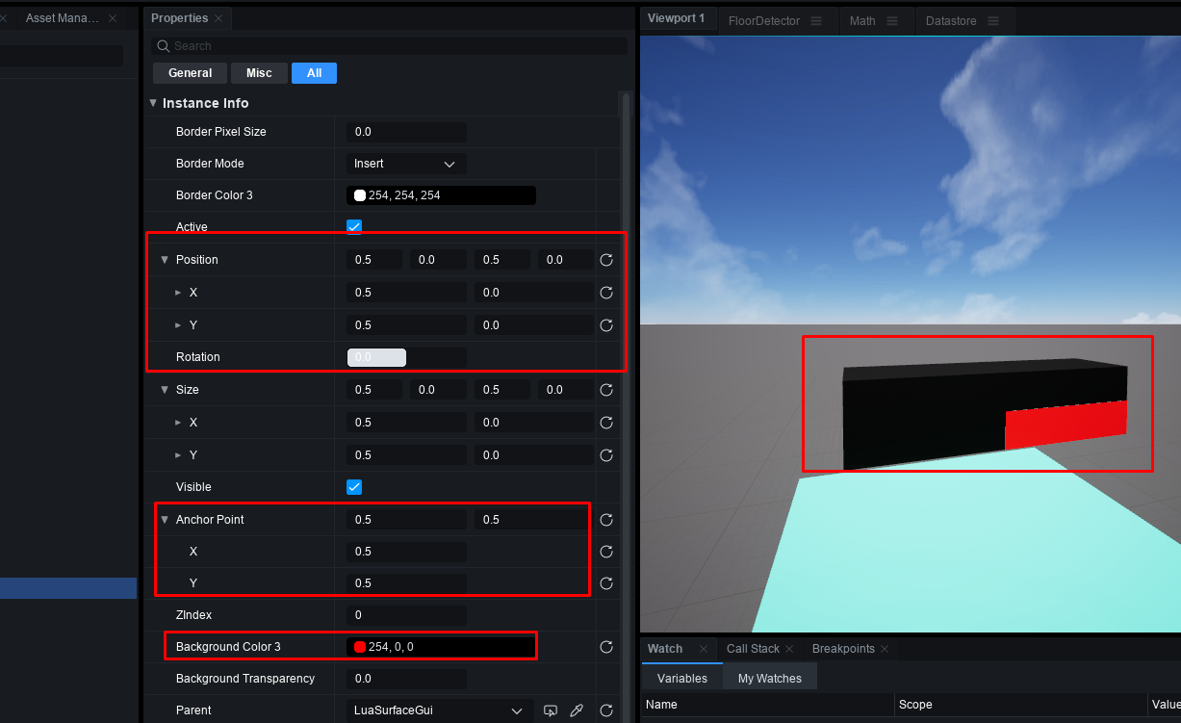1181x723 pixels.
Task: Switch to the Math tab
Action: click(x=862, y=21)
